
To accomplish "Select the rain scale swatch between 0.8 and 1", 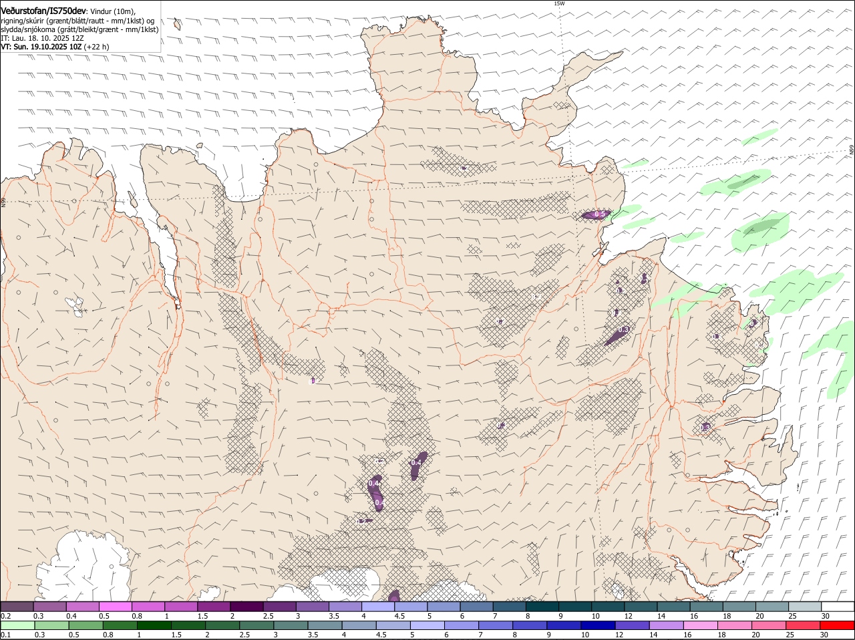I will 120,625.
